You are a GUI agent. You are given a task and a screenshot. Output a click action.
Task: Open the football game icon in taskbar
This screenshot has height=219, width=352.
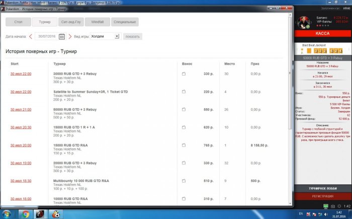click(56, 214)
